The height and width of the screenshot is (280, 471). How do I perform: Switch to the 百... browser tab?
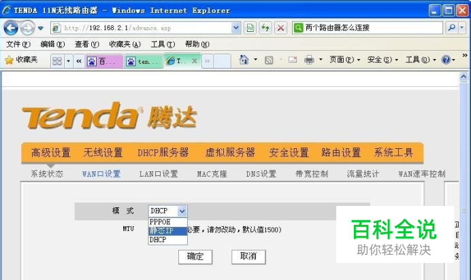click(104, 61)
